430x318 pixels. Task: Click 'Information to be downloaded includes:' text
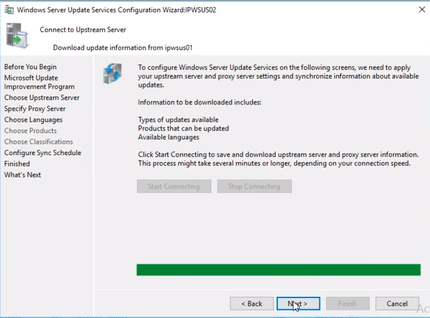click(200, 102)
